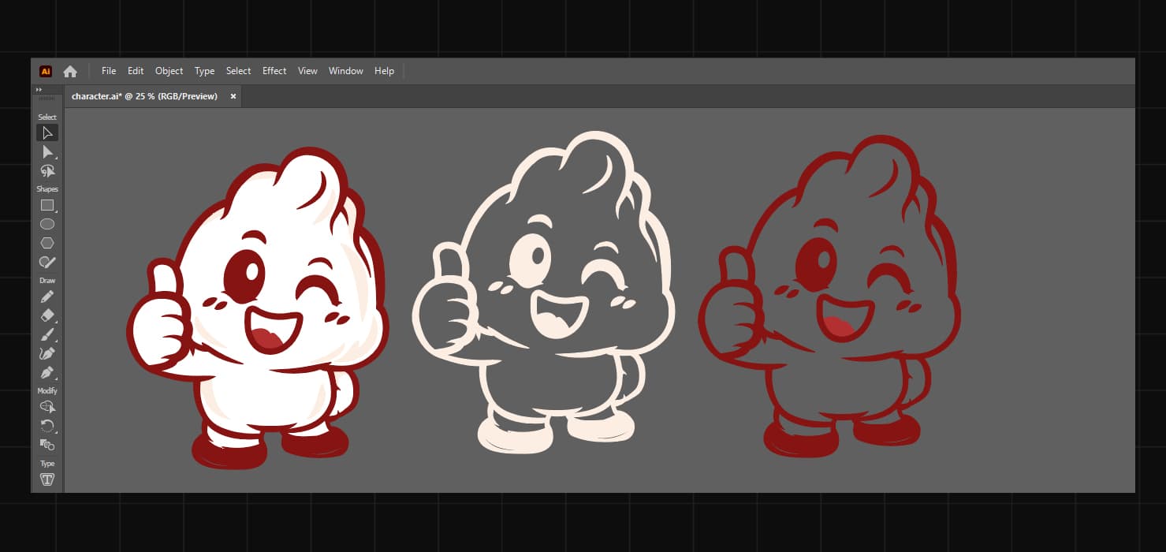Select the Pen tool
The height and width of the screenshot is (552, 1166).
(x=47, y=372)
